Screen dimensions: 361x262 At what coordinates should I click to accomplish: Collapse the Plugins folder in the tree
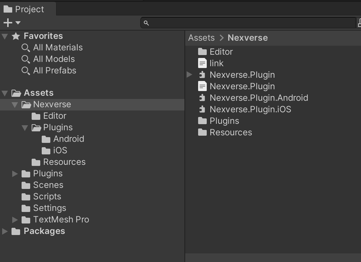(x=25, y=127)
